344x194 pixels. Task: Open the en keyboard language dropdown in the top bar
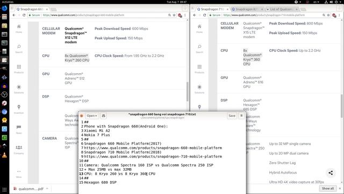click(x=316, y=2)
